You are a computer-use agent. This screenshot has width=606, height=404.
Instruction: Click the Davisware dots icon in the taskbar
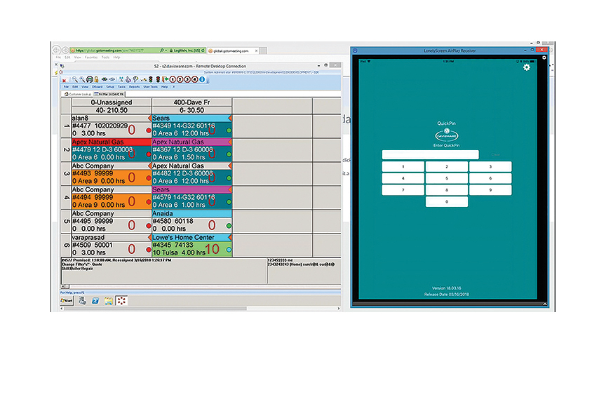click(121, 300)
